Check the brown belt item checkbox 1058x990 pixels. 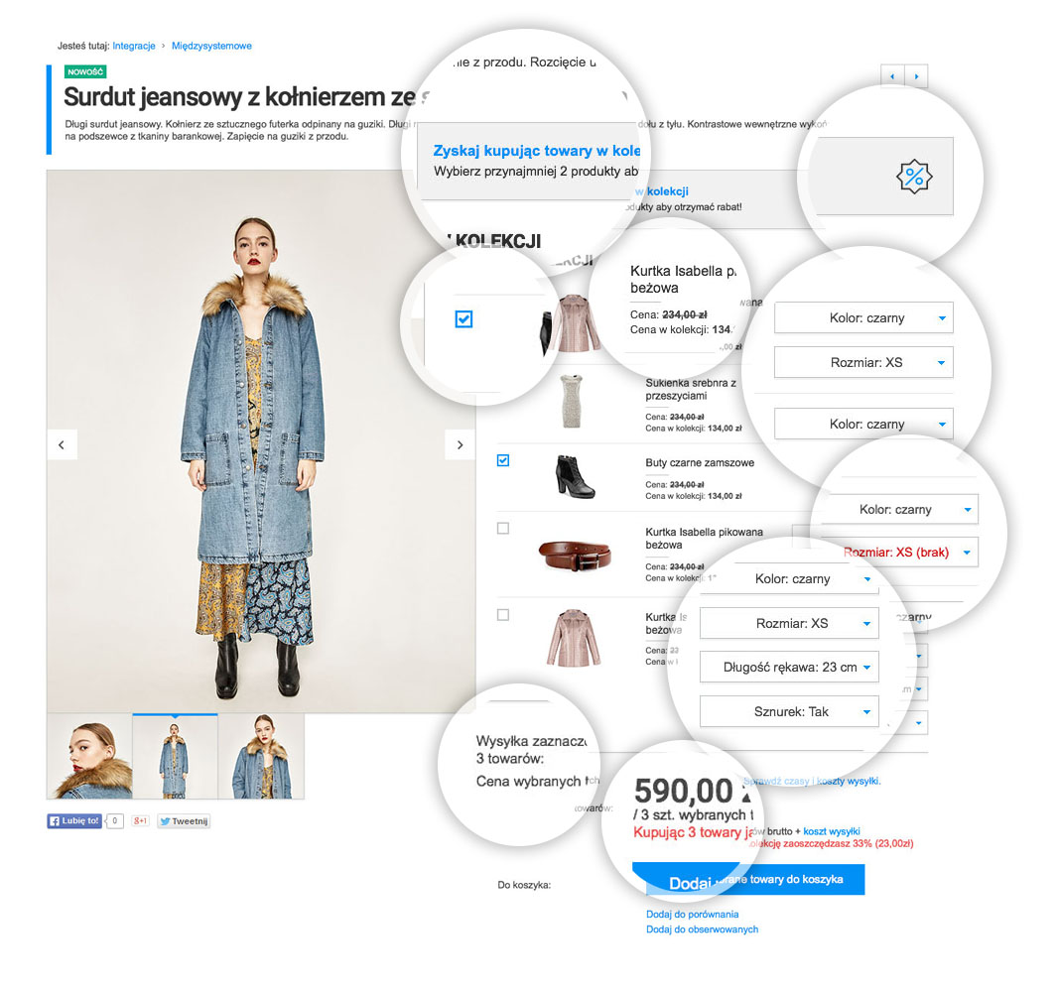click(x=502, y=528)
